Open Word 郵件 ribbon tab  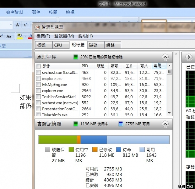(x=36, y=12)
